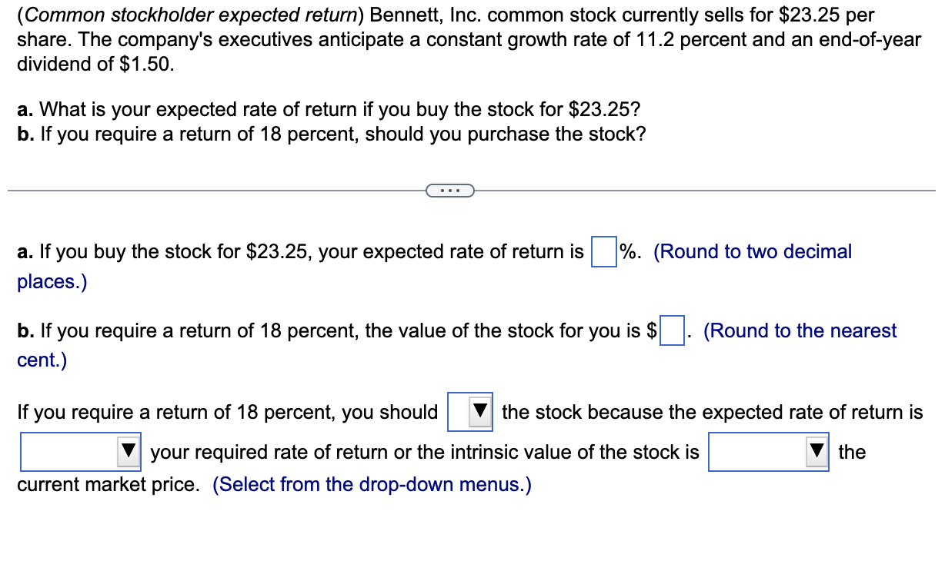The height and width of the screenshot is (561, 945).
Task: Click the horizontal divider line
Action: [x=472, y=190]
